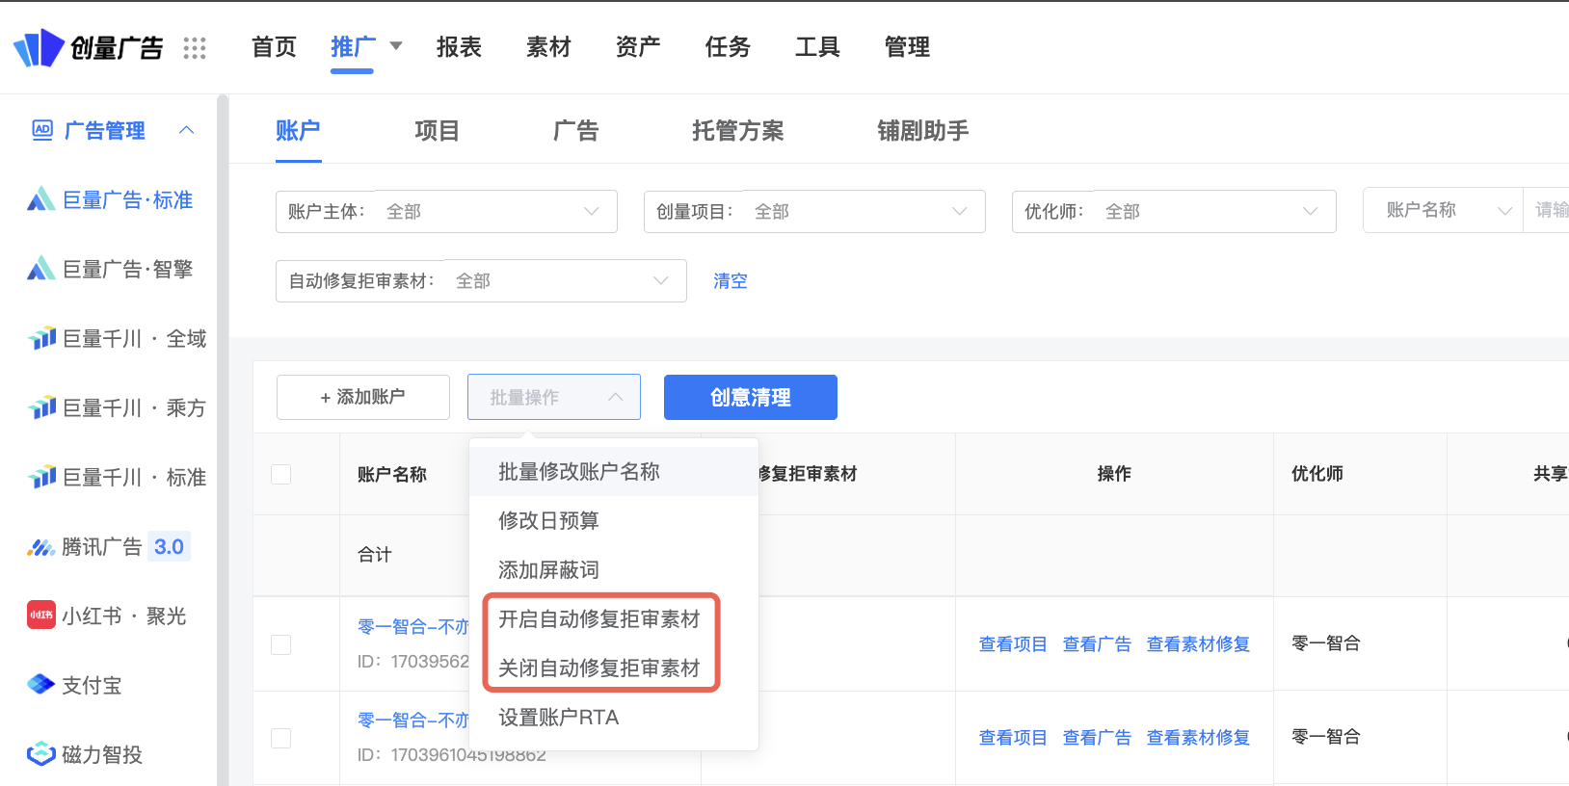Open the 优化师 filter dropdown
Image resolution: width=1569 pixels, height=786 pixels.
coord(1174,212)
